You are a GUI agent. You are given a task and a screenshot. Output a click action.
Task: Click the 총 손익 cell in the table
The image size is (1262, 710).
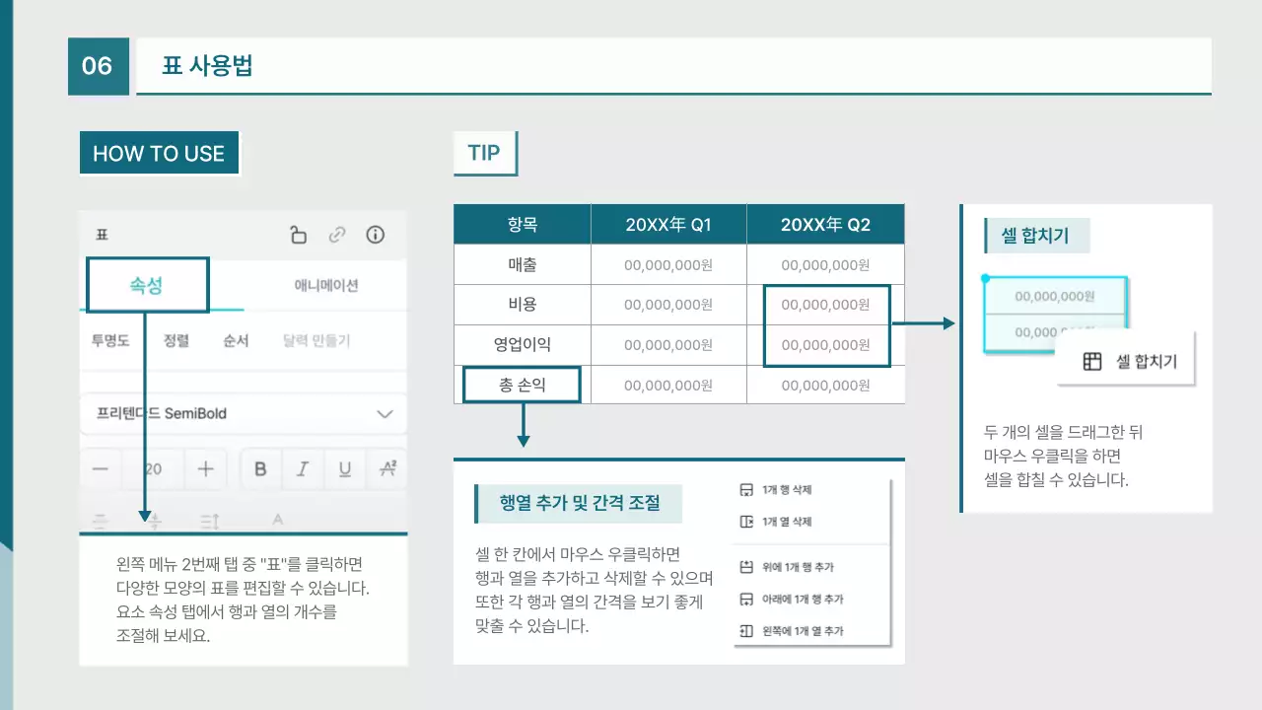click(522, 385)
